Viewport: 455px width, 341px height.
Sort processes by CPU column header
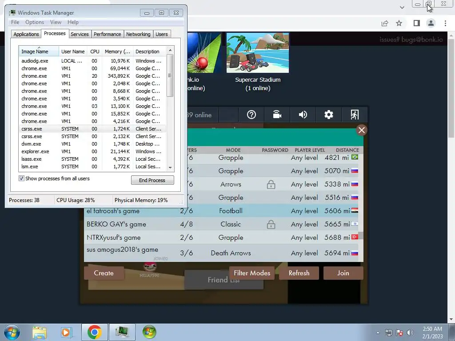pyautogui.click(x=95, y=52)
